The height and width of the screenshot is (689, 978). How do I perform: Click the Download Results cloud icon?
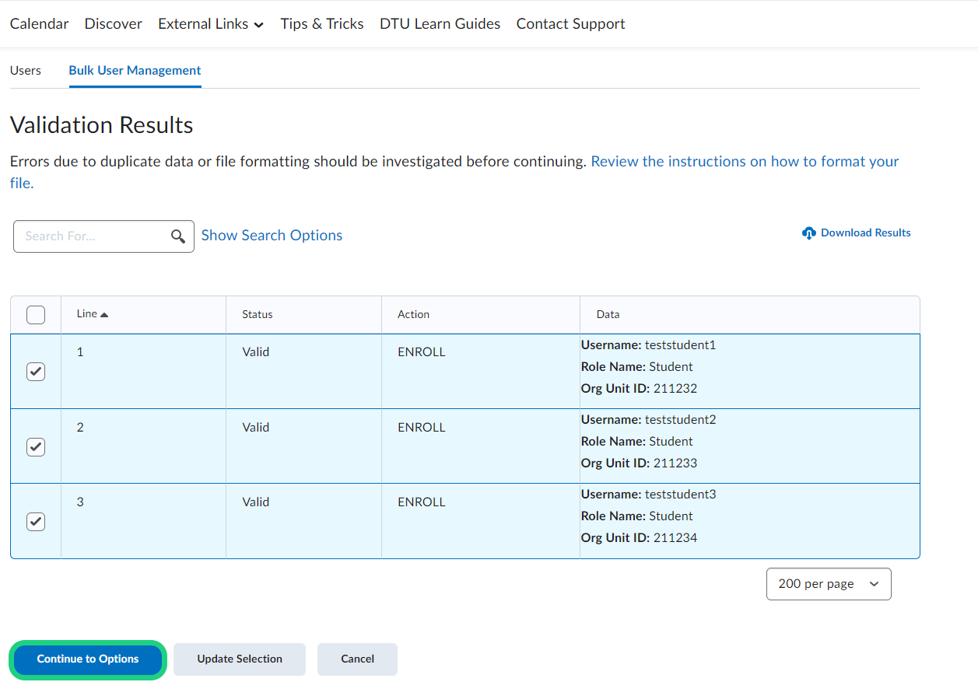809,233
